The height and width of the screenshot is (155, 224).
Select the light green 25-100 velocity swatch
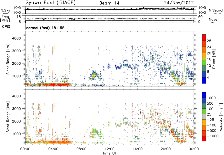[x=204, y=112]
